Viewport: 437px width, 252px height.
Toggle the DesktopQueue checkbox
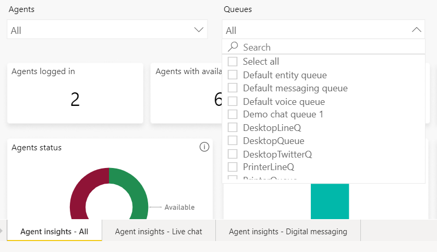pyautogui.click(x=233, y=141)
